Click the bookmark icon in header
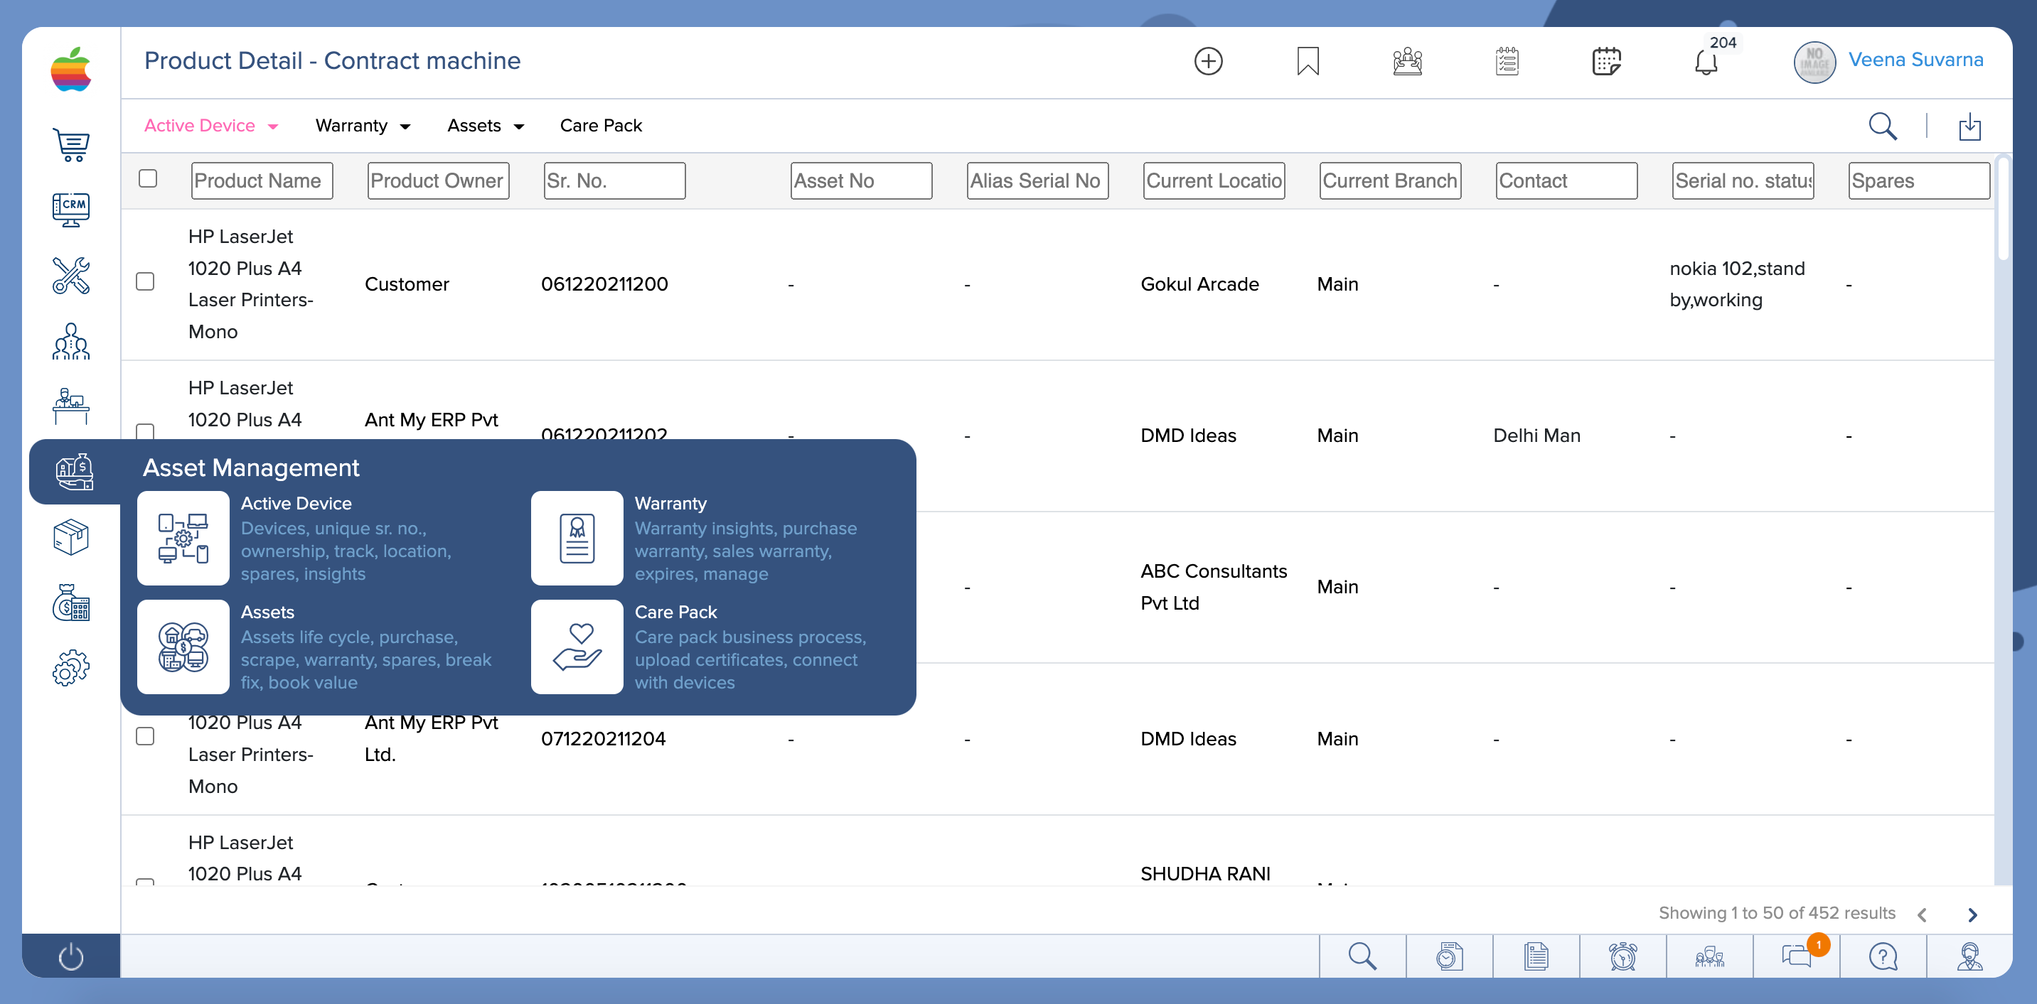The height and width of the screenshot is (1004, 2037). point(1308,61)
